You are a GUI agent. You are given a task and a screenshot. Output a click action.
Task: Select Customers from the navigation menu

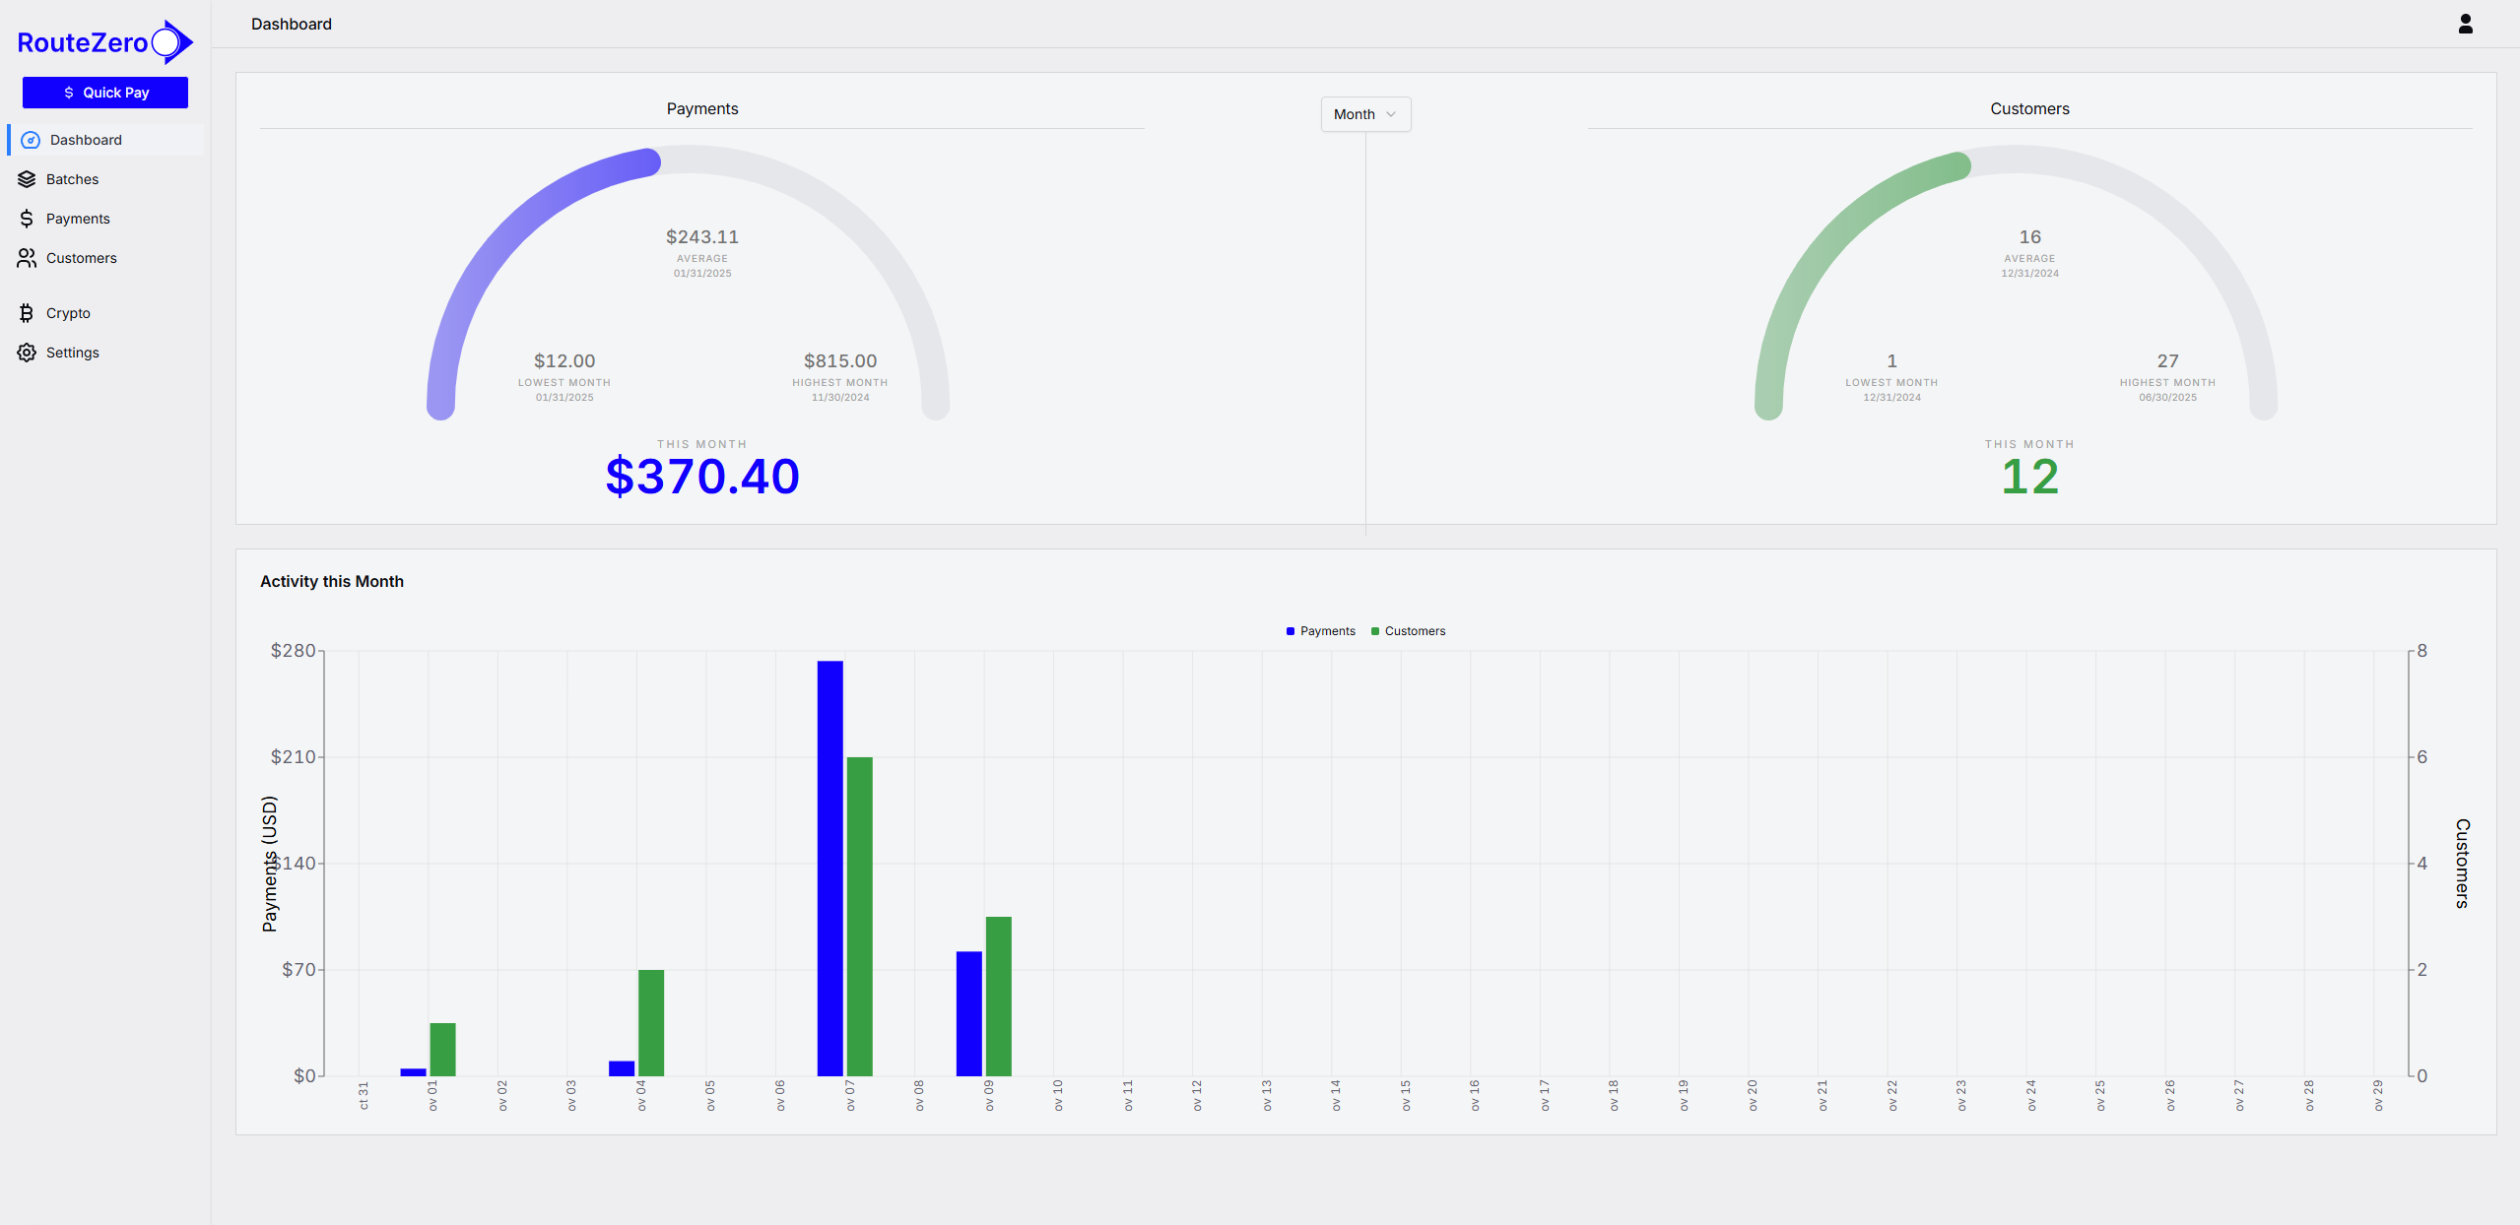tap(82, 257)
